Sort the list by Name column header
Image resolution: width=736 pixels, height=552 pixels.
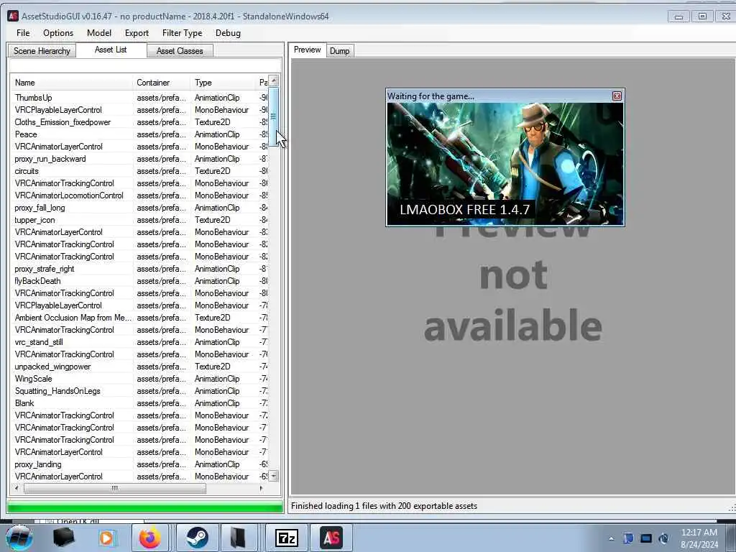point(71,83)
